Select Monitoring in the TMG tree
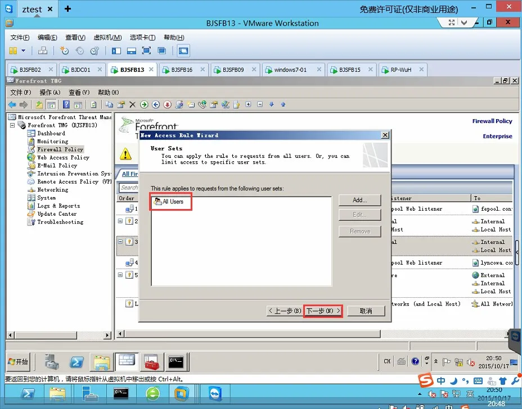This screenshot has width=522, height=409. [53, 142]
